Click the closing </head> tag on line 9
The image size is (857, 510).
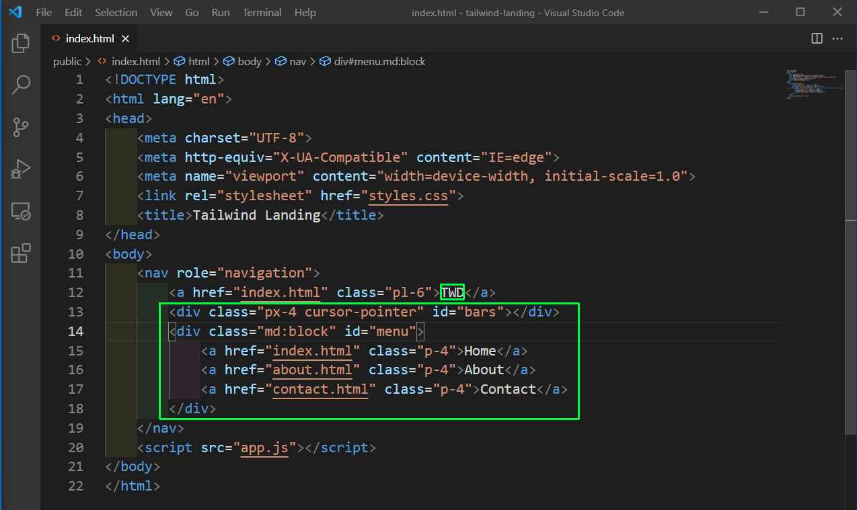(133, 235)
